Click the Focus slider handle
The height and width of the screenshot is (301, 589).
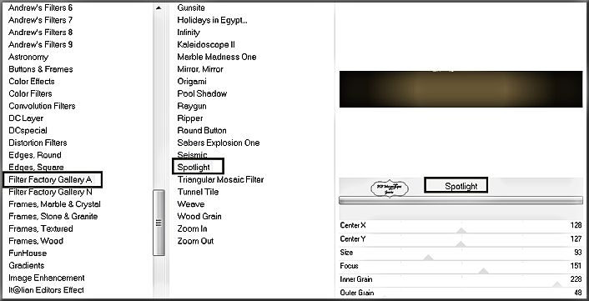[483, 271]
